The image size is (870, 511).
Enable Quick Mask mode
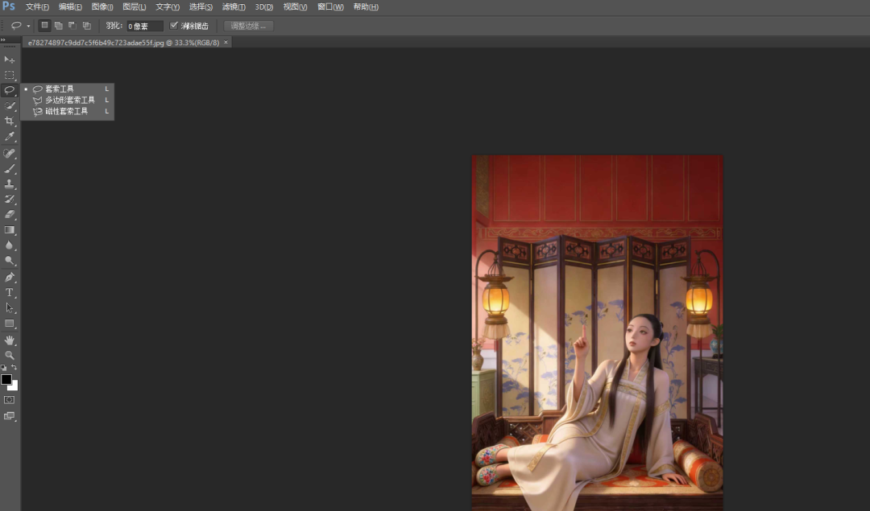[x=10, y=400]
